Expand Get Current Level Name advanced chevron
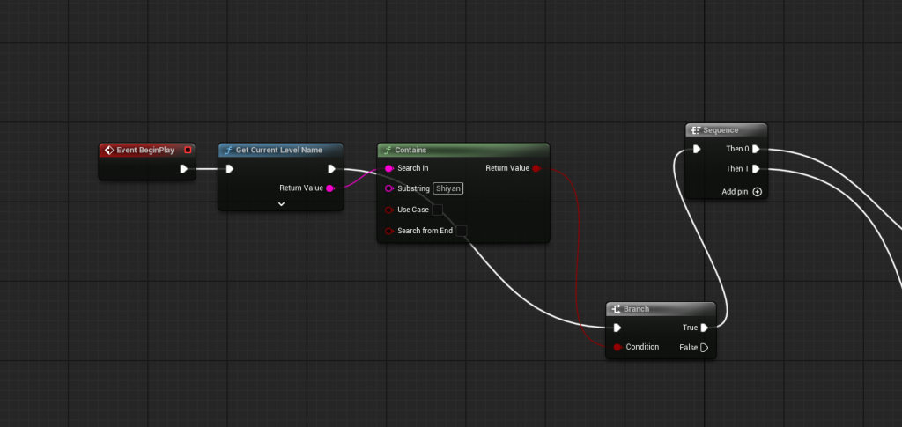The height and width of the screenshot is (427, 902). [281, 204]
